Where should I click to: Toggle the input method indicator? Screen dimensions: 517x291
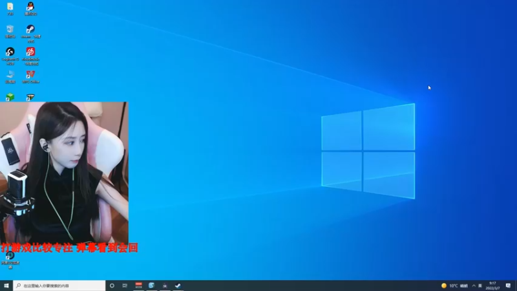(480, 286)
